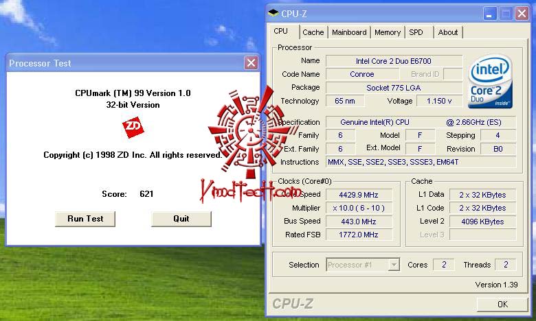Click the empty Brand ID field

coord(453,74)
